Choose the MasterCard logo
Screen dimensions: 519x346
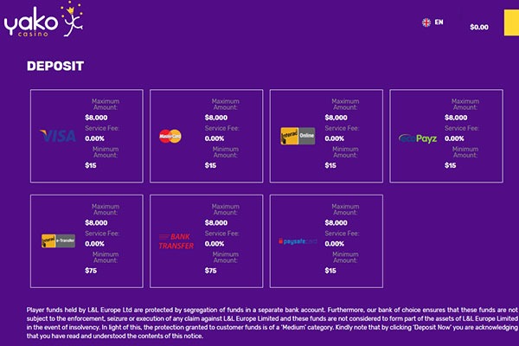click(x=170, y=136)
